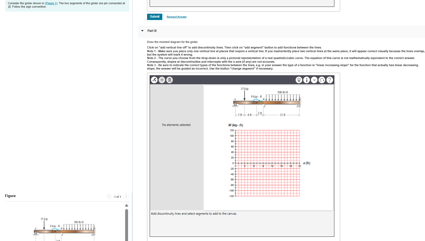
Task: Click 'Draw the moment diagram for the girder' text
Action: pos(173,42)
